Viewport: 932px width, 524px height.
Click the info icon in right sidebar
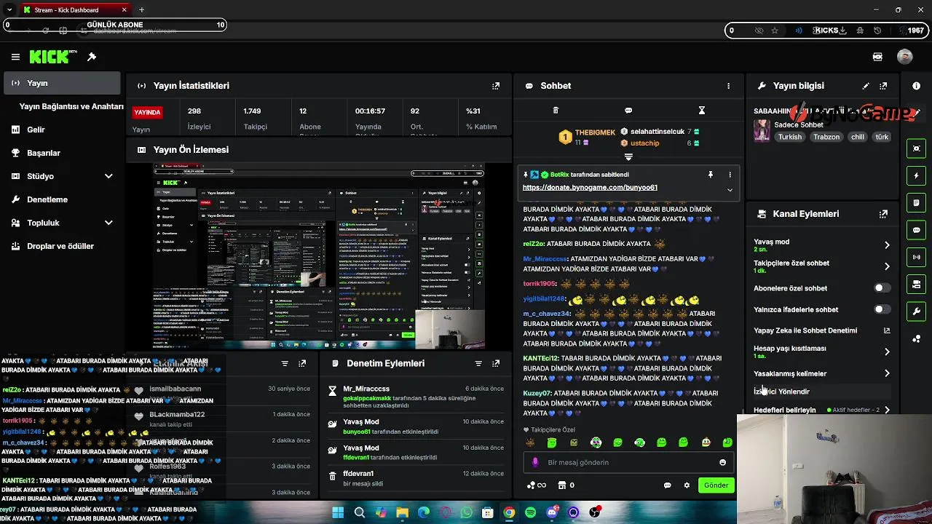[916, 86]
